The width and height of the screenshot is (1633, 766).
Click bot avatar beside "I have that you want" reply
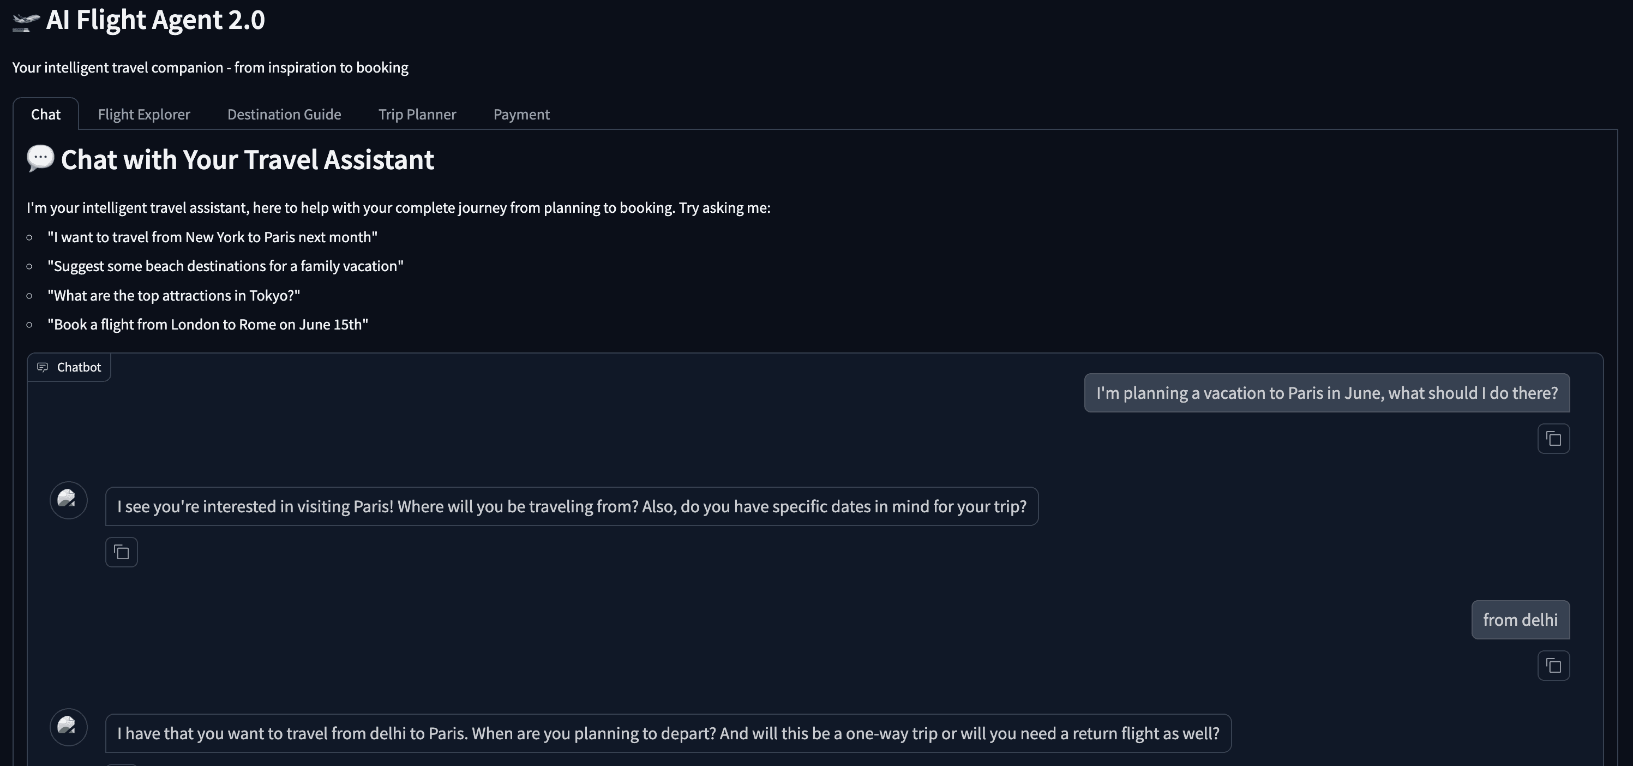[x=69, y=727]
